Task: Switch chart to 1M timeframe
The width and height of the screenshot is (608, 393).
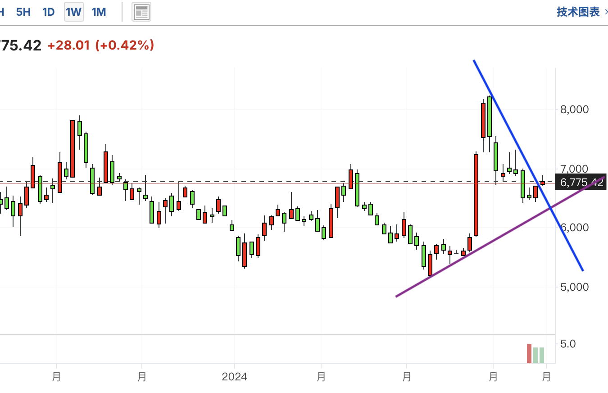Action: point(99,12)
